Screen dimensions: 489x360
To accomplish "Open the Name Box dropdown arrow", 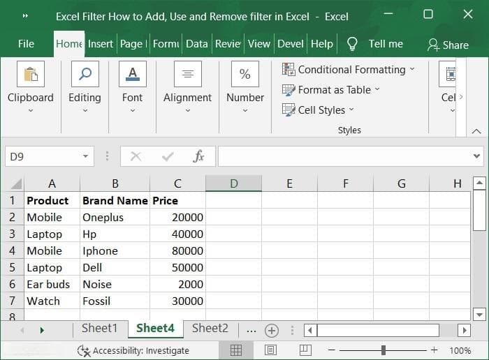I will pos(85,156).
